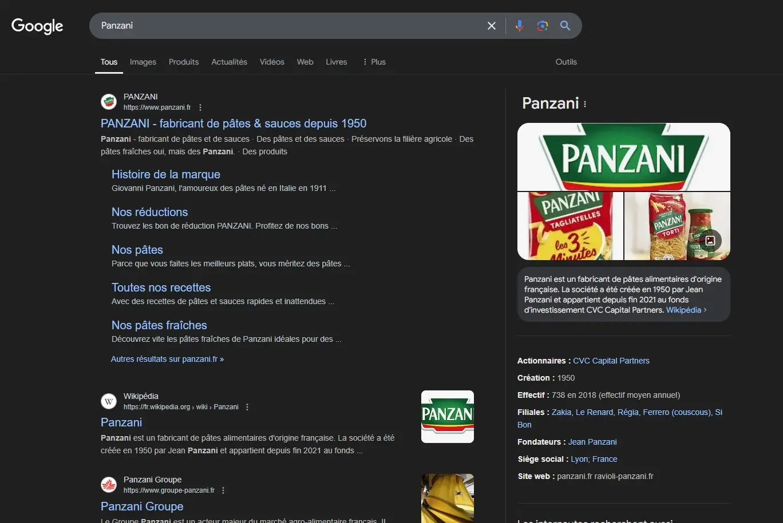This screenshot has height=523, width=783.
Task: Open 'PANZANI - fabricant de pâtes & sauces' result
Action: (x=234, y=123)
